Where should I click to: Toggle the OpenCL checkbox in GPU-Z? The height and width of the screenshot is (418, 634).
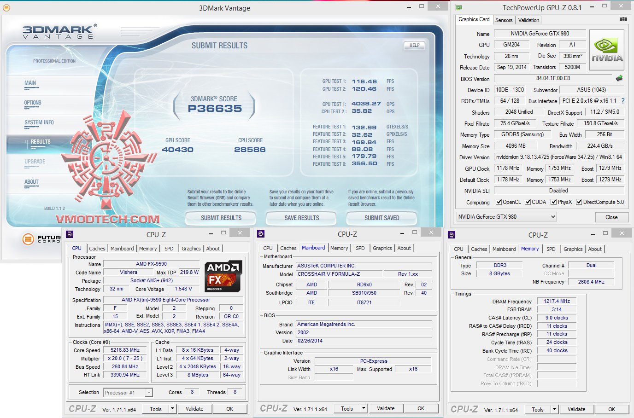(499, 202)
